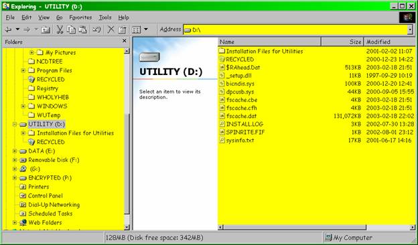Open the Views dropdown arrow
The height and width of the screenshot is (245, 418).
[146, 29]
